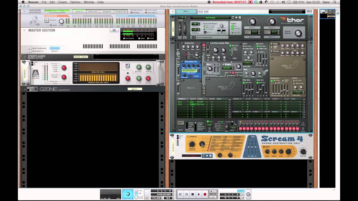Click the transport Fast Forward button
358x201 pixels.
click(187, 194)
